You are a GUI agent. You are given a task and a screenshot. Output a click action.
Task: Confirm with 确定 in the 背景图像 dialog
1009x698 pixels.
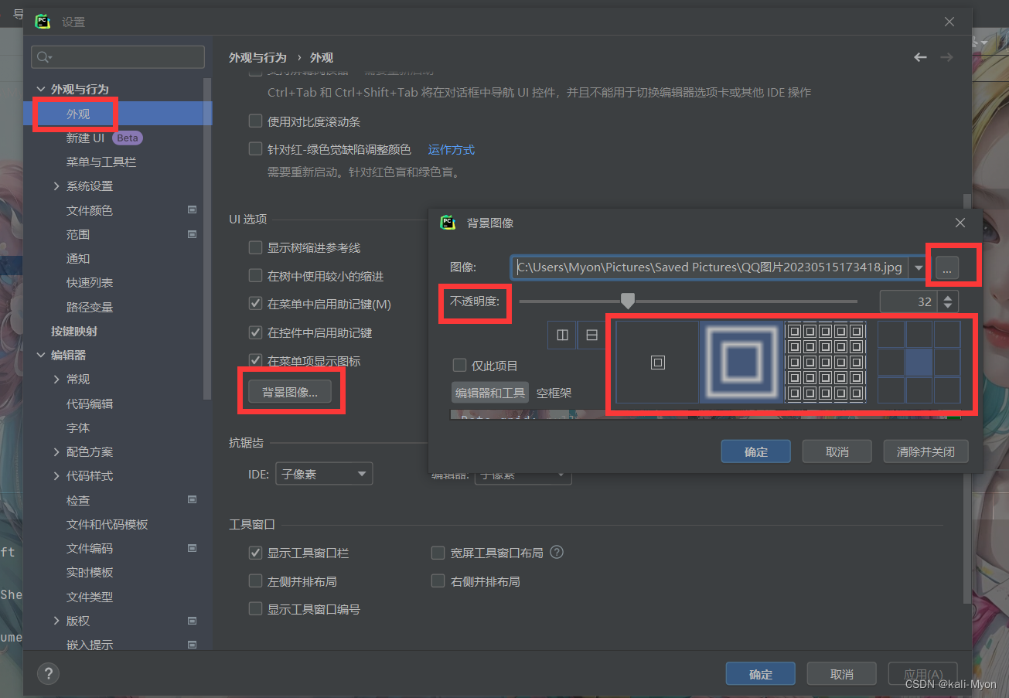point(756,451)
